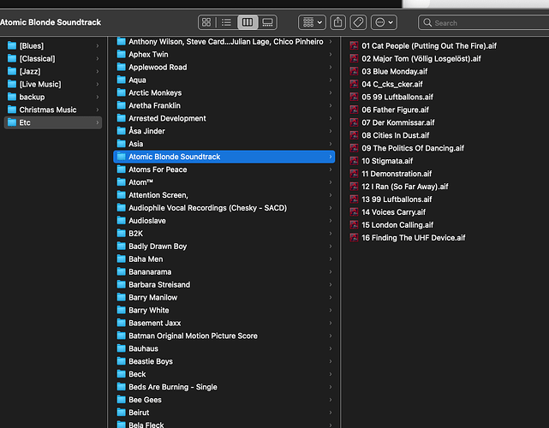
Task: Select 02 Major Tom (Völlig Losgelöst).aif
Action: click(x=422, y=58)
